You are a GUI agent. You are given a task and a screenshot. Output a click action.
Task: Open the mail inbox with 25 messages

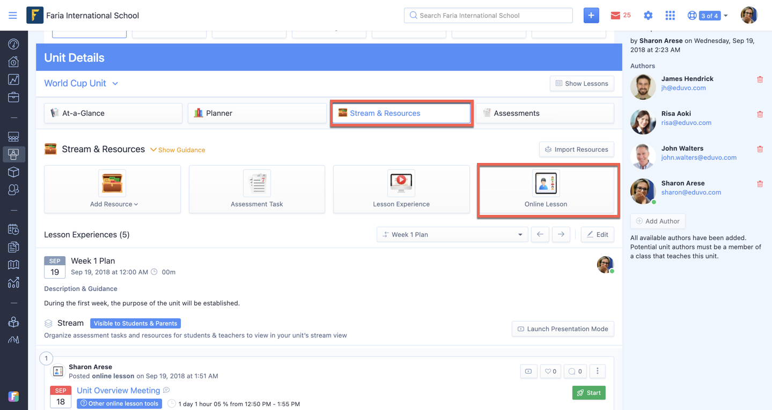620,16
